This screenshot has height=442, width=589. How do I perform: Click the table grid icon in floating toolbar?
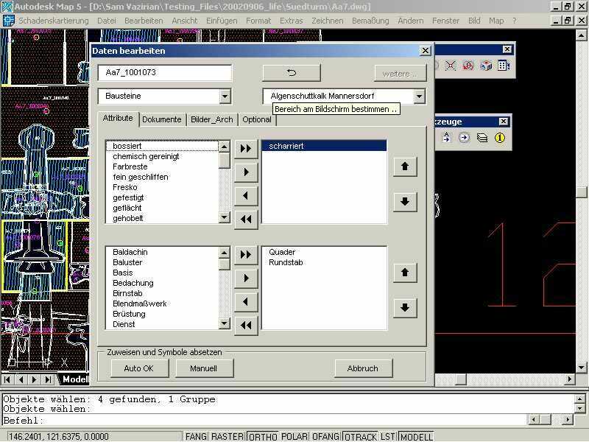point(504,66)
